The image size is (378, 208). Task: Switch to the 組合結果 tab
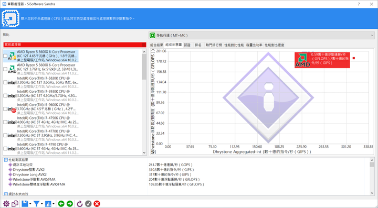coord(156,45)
